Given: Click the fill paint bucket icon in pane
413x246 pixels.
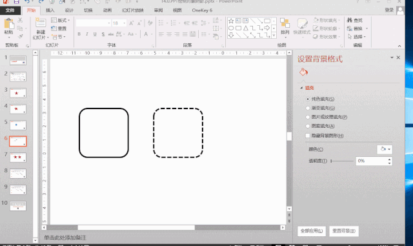Looking at the screenshot, I should pyautogui.click(x=303, y=72).
